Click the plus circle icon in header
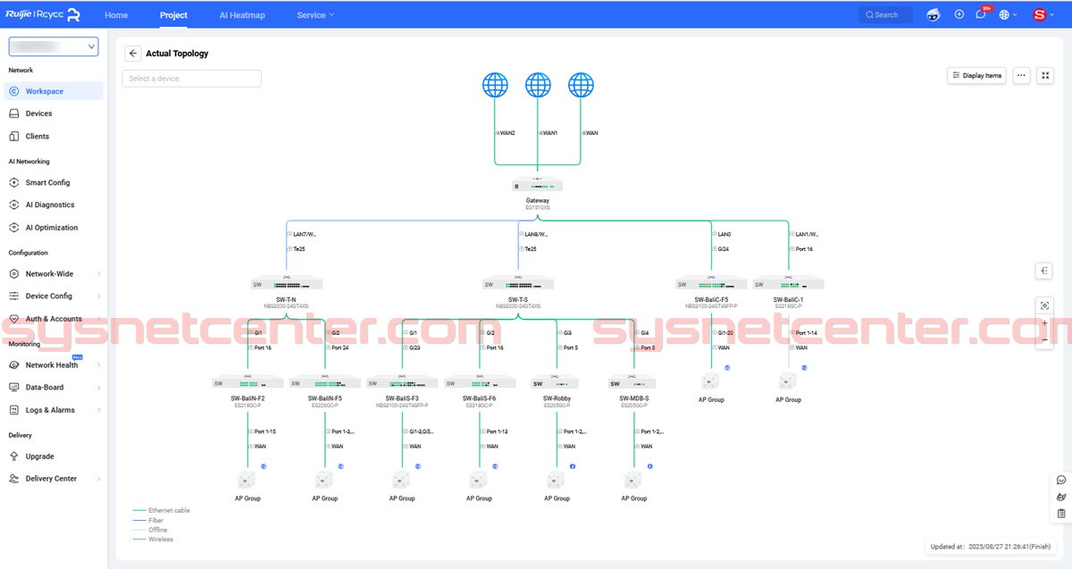The width and height of the screenshot is (1072, 569). coord(959,15)
